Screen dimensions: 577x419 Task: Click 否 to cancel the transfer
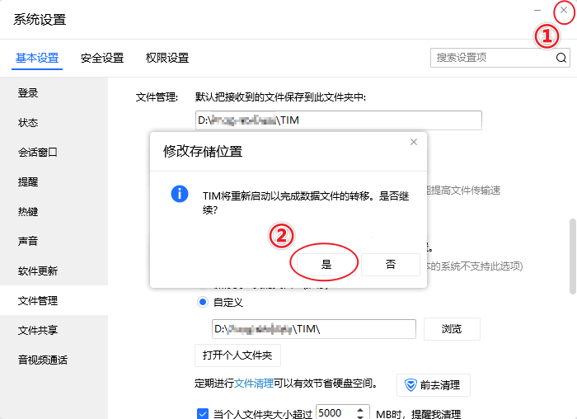coord(391,264)
